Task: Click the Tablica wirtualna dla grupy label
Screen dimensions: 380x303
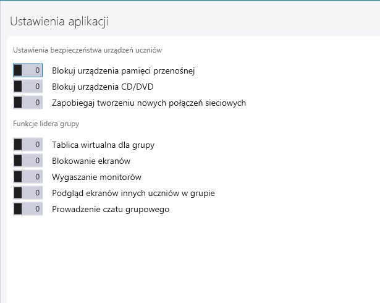Action: pos(103,145)
